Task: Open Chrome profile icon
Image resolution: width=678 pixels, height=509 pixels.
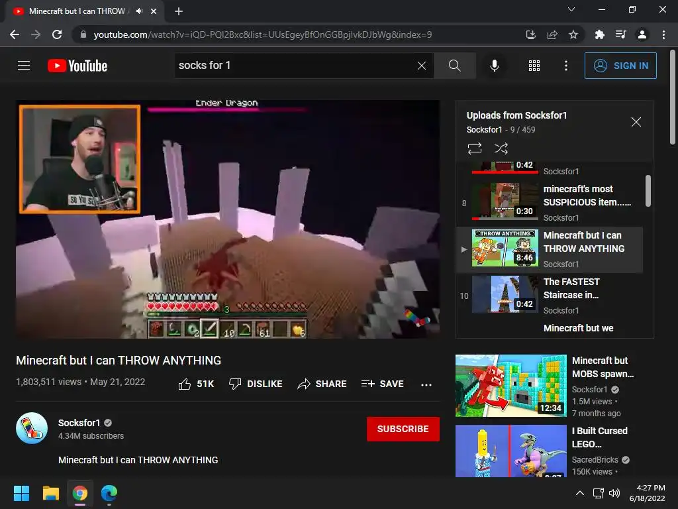Action: tap(642, 34)
